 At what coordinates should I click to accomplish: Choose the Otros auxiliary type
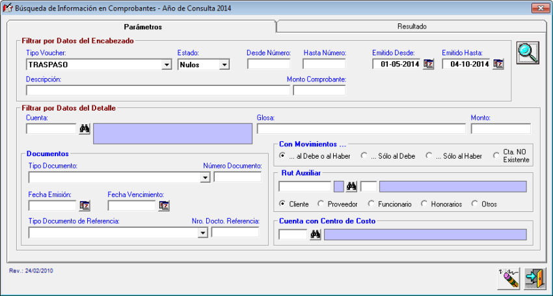point(484,204)
